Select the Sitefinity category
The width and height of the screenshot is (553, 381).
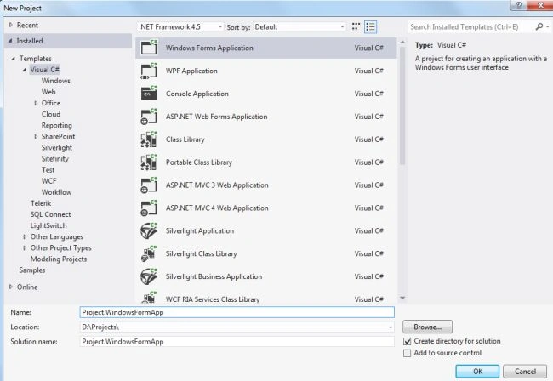tap(55, 158)
